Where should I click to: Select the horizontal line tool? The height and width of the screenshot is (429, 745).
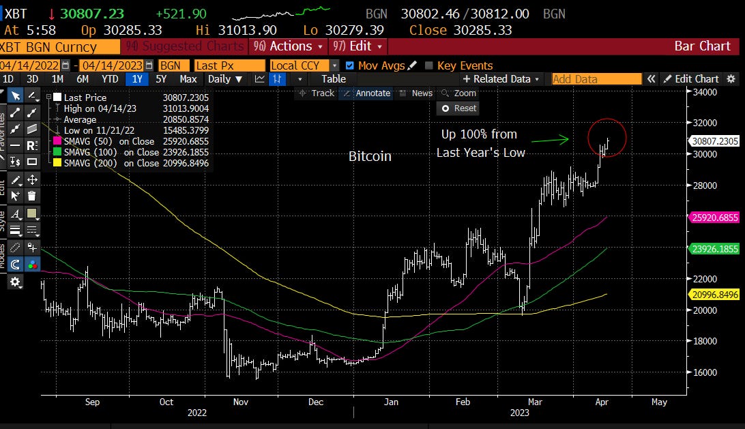(x=15, y=145)
